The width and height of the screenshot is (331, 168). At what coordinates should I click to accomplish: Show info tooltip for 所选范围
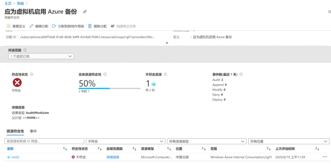25,50
